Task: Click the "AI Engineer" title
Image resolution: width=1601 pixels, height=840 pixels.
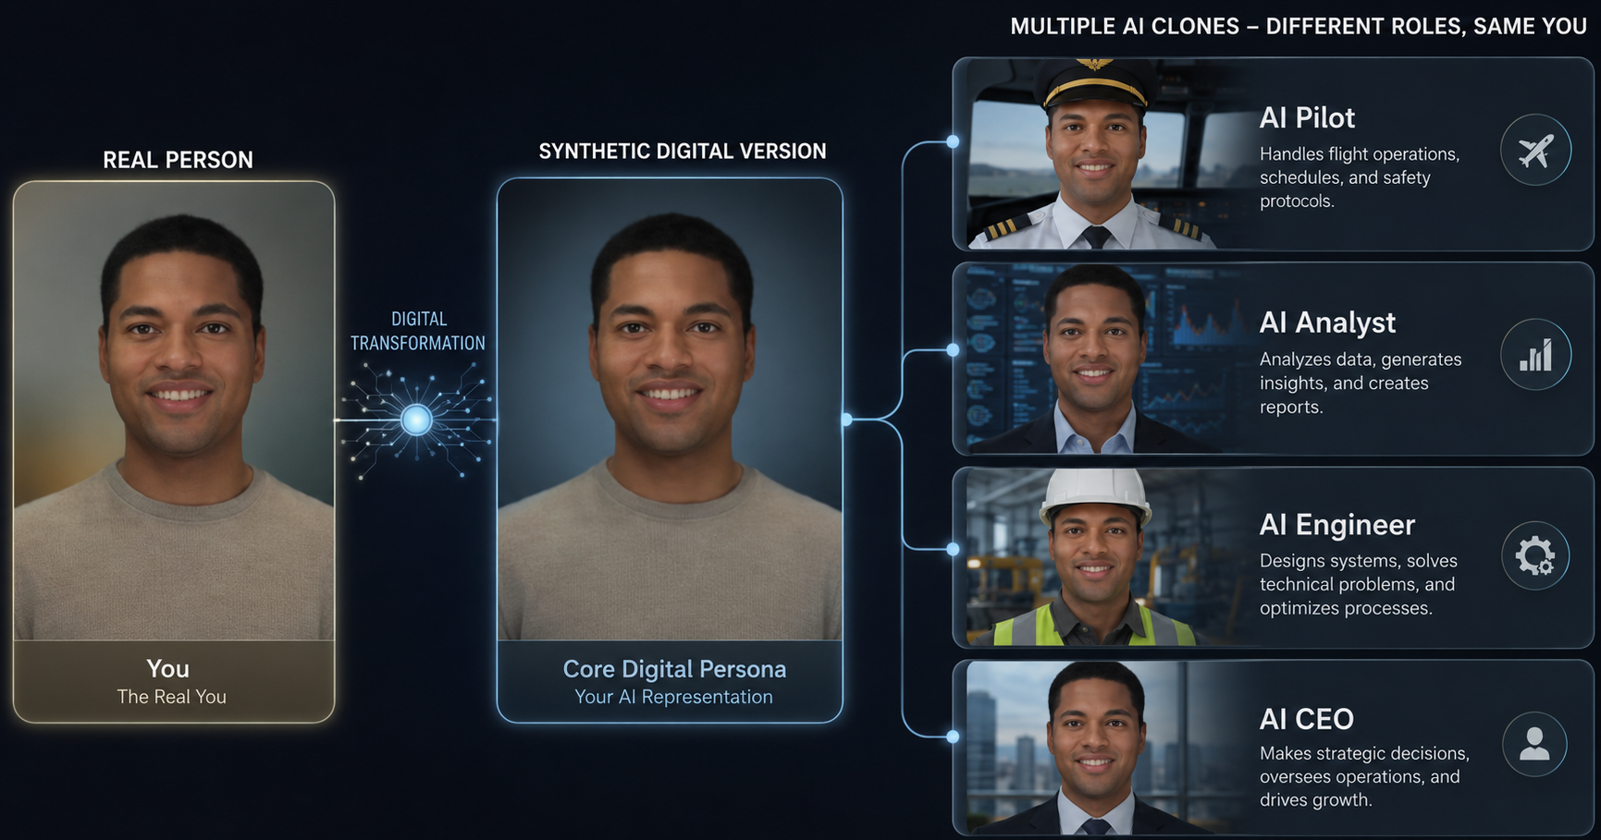Action: pyautogui.click(x=1337, y=525)
